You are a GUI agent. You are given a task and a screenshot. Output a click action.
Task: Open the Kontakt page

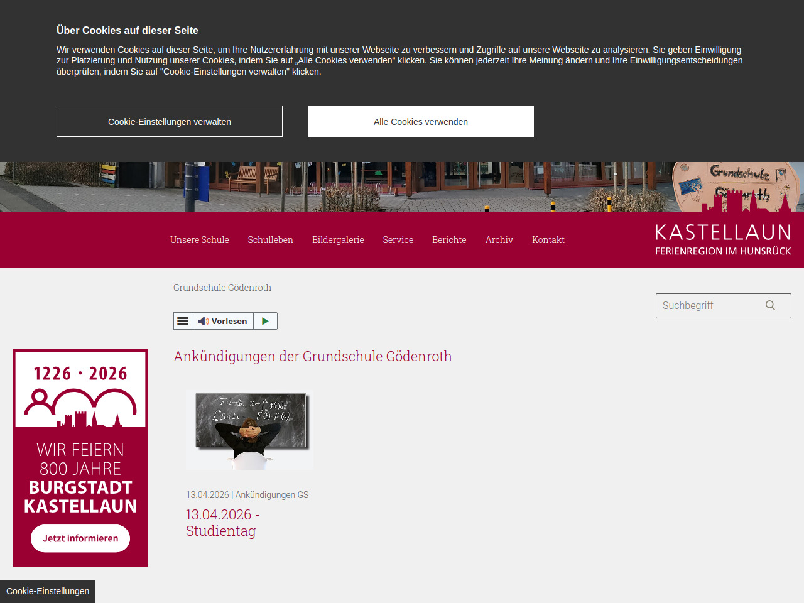pos(548,240)
